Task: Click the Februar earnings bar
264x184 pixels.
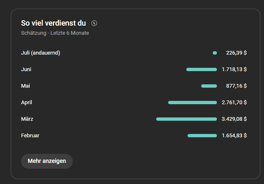Action: tap(202, 136)
